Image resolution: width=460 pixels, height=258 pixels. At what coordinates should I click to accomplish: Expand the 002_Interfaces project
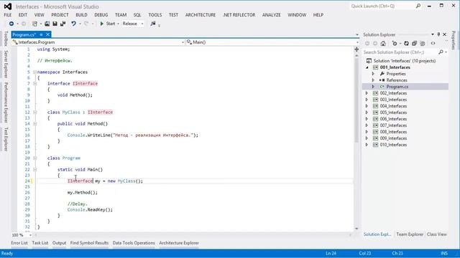(367, 93)
